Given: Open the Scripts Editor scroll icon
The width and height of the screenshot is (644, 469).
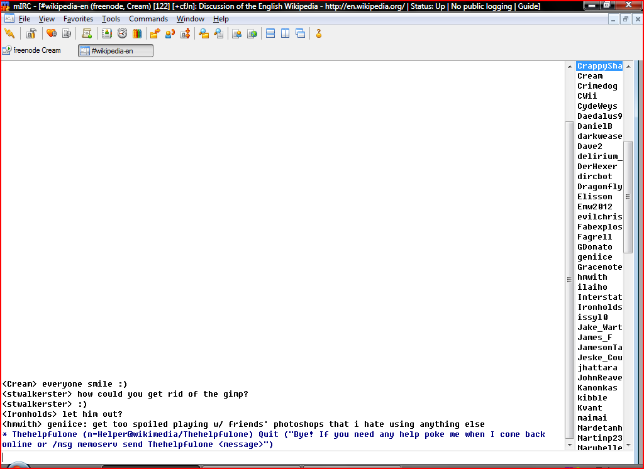Looking at the screenshot, I should [87, 34].
